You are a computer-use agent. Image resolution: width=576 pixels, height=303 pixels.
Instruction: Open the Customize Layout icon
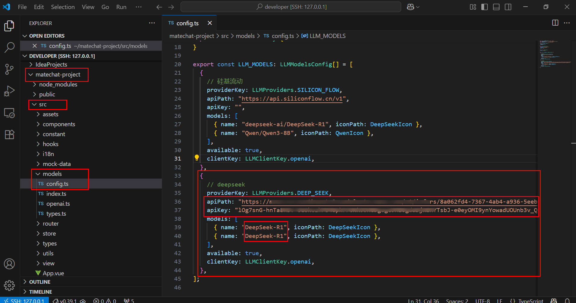point(473,7)
